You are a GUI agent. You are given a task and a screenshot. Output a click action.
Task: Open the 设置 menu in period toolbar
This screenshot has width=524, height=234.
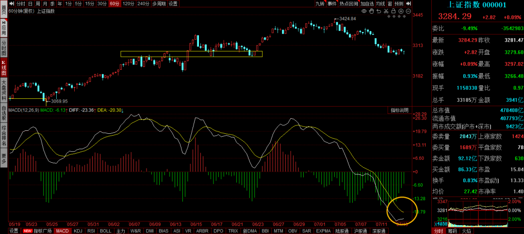(173, 3)
